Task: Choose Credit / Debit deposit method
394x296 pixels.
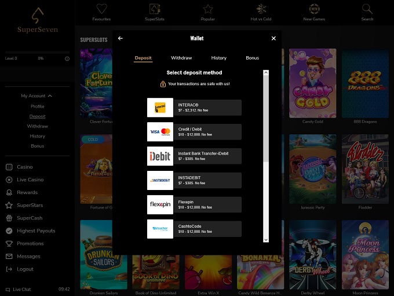Action: [x=194, y=132]
